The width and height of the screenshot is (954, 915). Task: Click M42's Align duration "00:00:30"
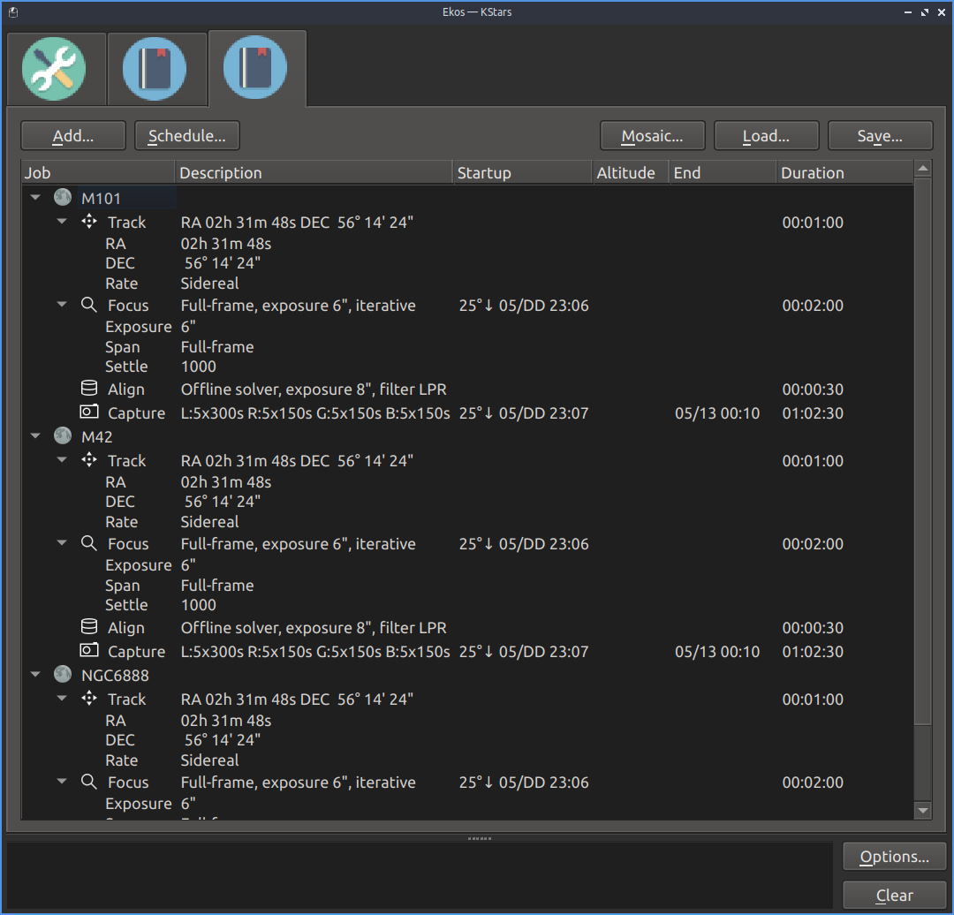813,628
